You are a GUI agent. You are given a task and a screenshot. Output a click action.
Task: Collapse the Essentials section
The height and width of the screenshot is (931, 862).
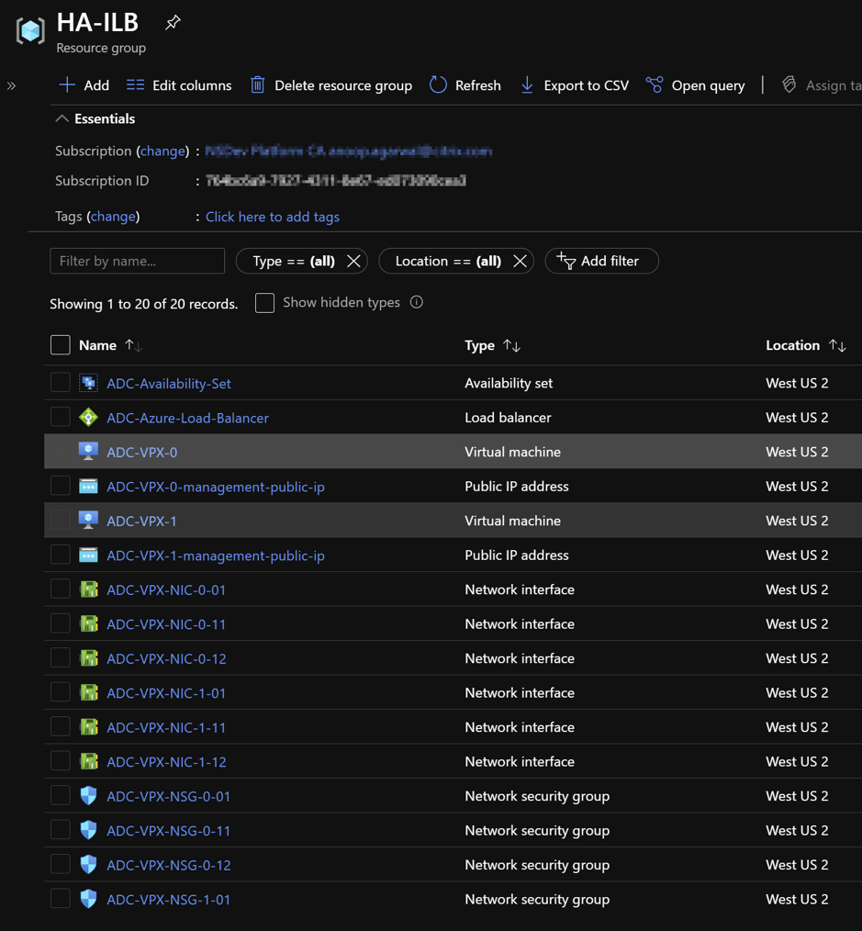[x=95, y=118]
